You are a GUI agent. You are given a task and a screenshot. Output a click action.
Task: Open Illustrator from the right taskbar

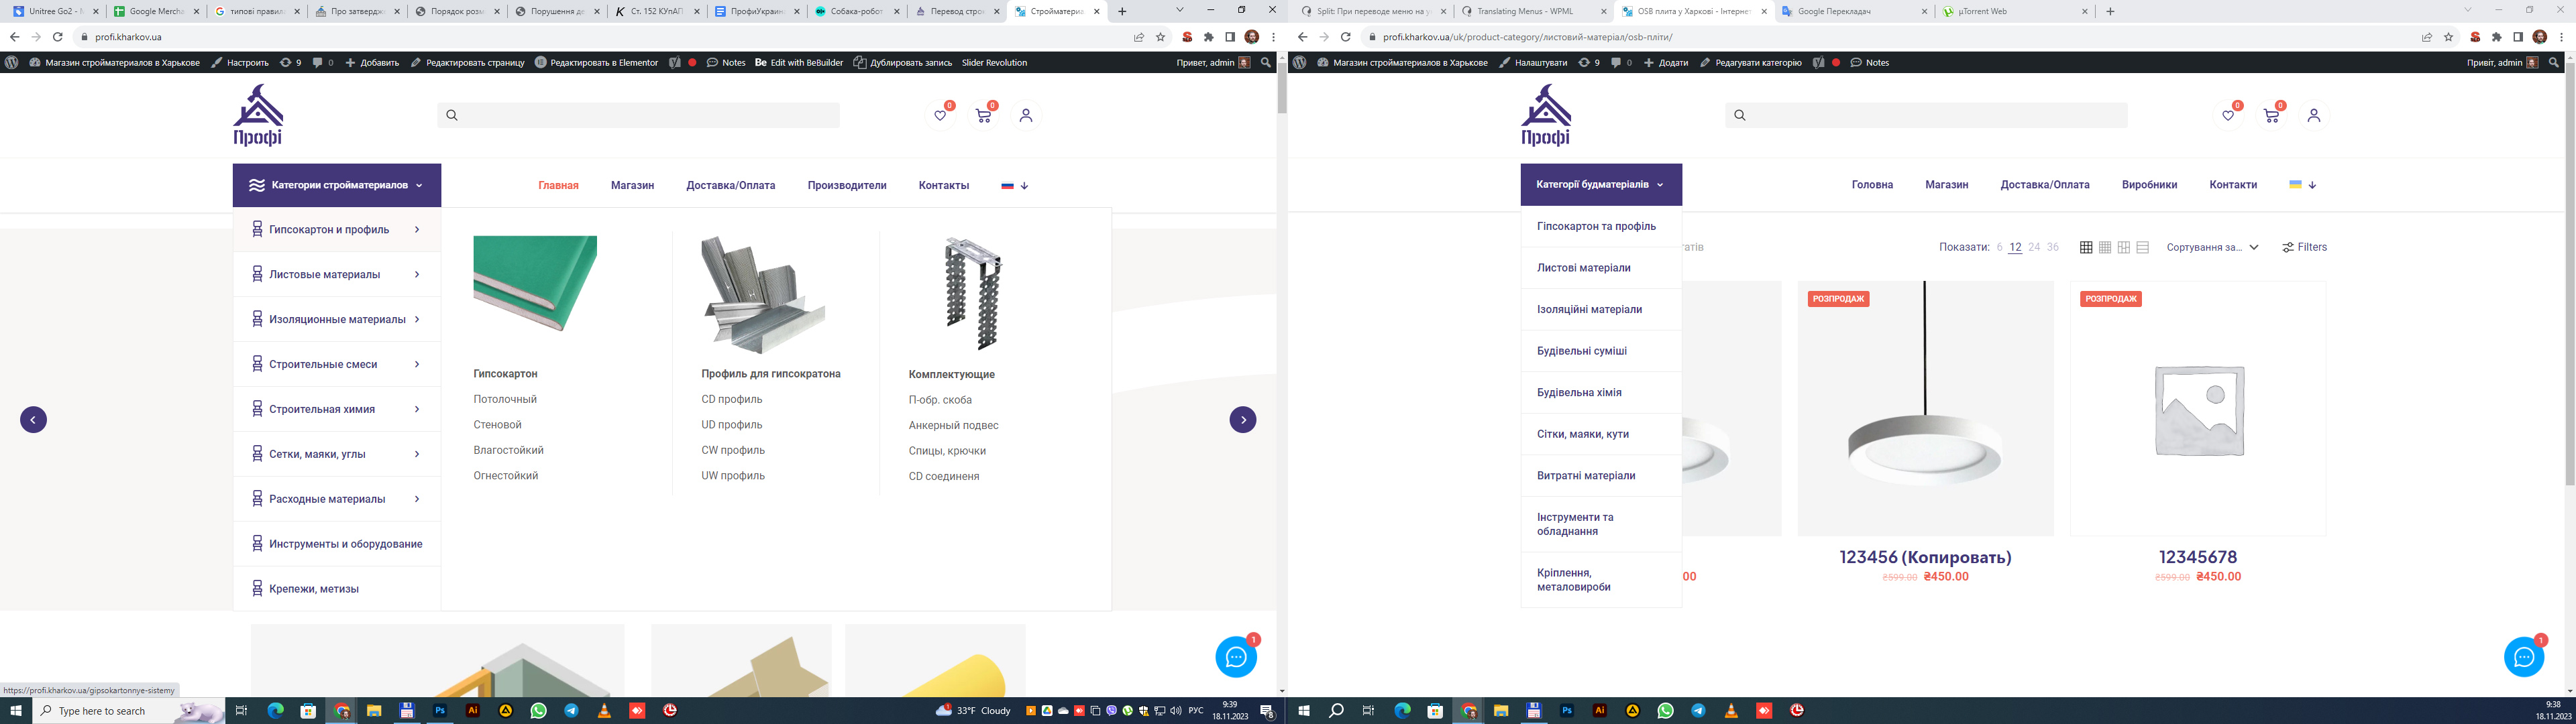[1600, 711]
